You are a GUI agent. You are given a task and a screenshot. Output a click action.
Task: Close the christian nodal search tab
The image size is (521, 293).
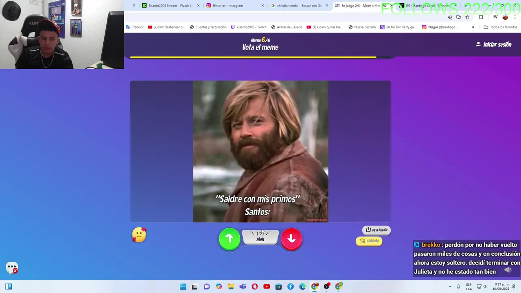326,6
